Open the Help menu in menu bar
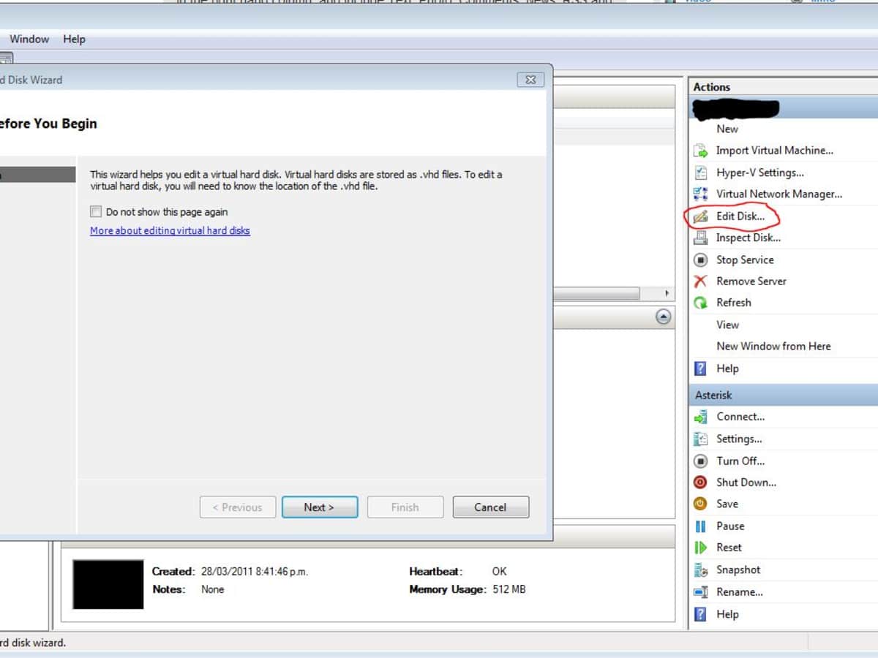The height and width of the screenshot is (658, 878). tap(74, 39)
